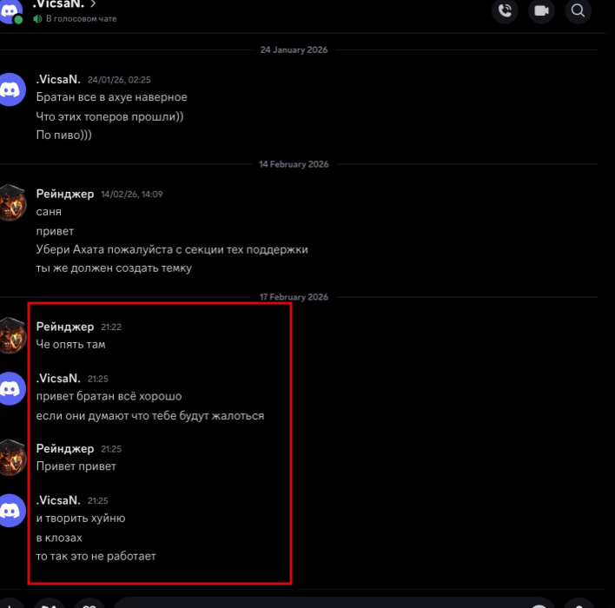Select message 'По пиво)))'
Image resolution: width=615 pixels, height=608 pixels.
coord(64,135)
